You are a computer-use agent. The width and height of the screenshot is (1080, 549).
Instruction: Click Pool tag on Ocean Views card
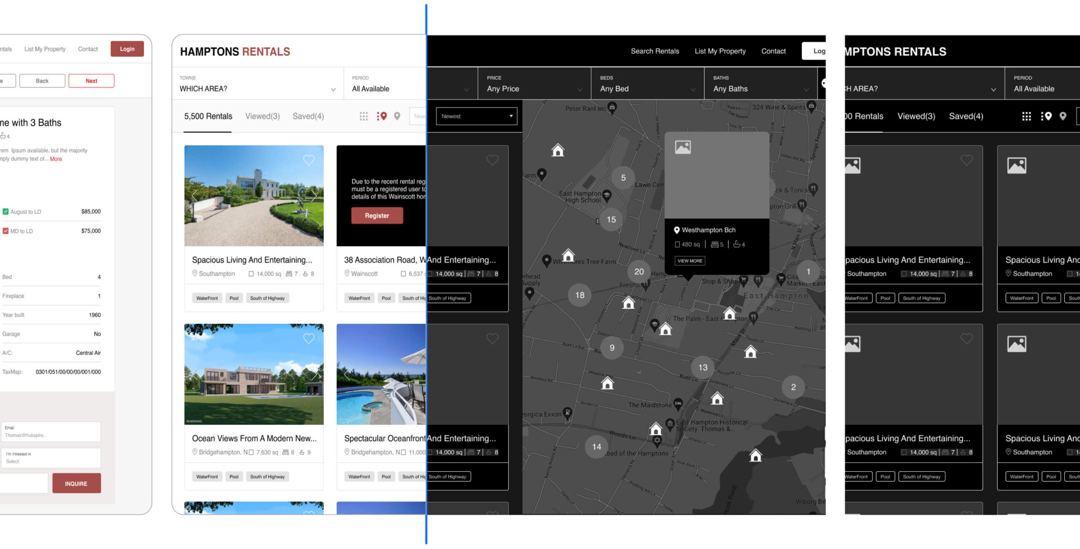tap(234, 477)
